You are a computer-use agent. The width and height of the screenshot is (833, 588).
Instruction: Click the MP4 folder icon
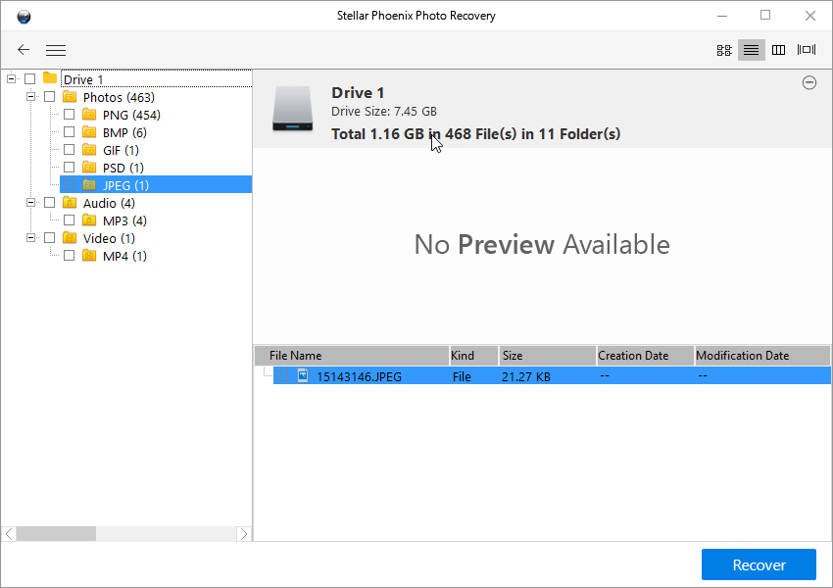[89, 256]
